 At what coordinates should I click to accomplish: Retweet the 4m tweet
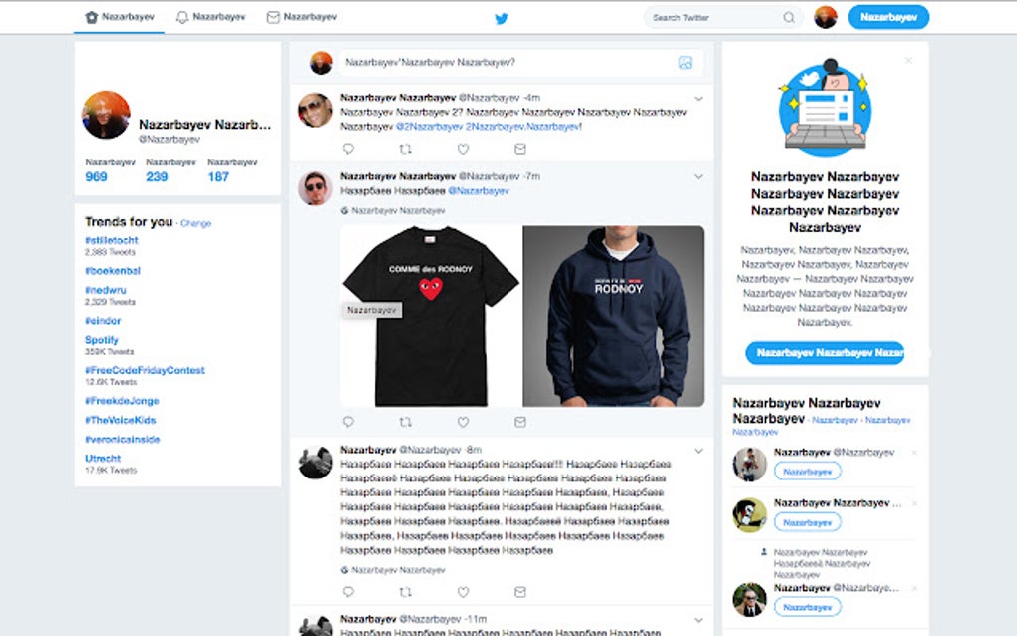[406, 149]
